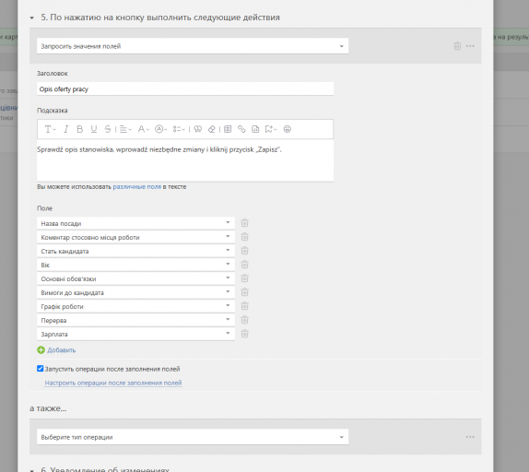Screen dimensions: 529x472
Task: Open more options for 'Выберите тип операции' row
Action: pos(470,437)
